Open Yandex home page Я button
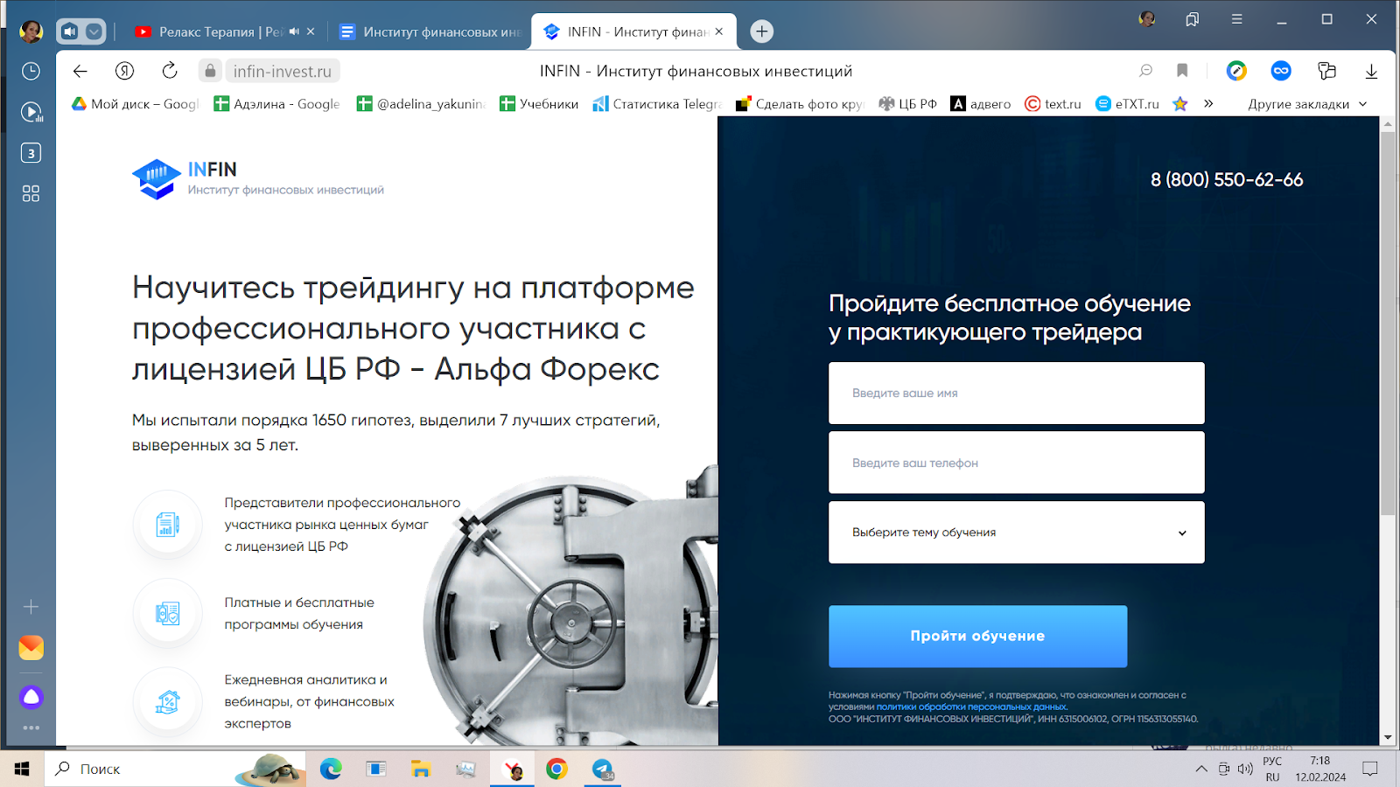The image size is (1400, 787). click(x=125, y=71)
